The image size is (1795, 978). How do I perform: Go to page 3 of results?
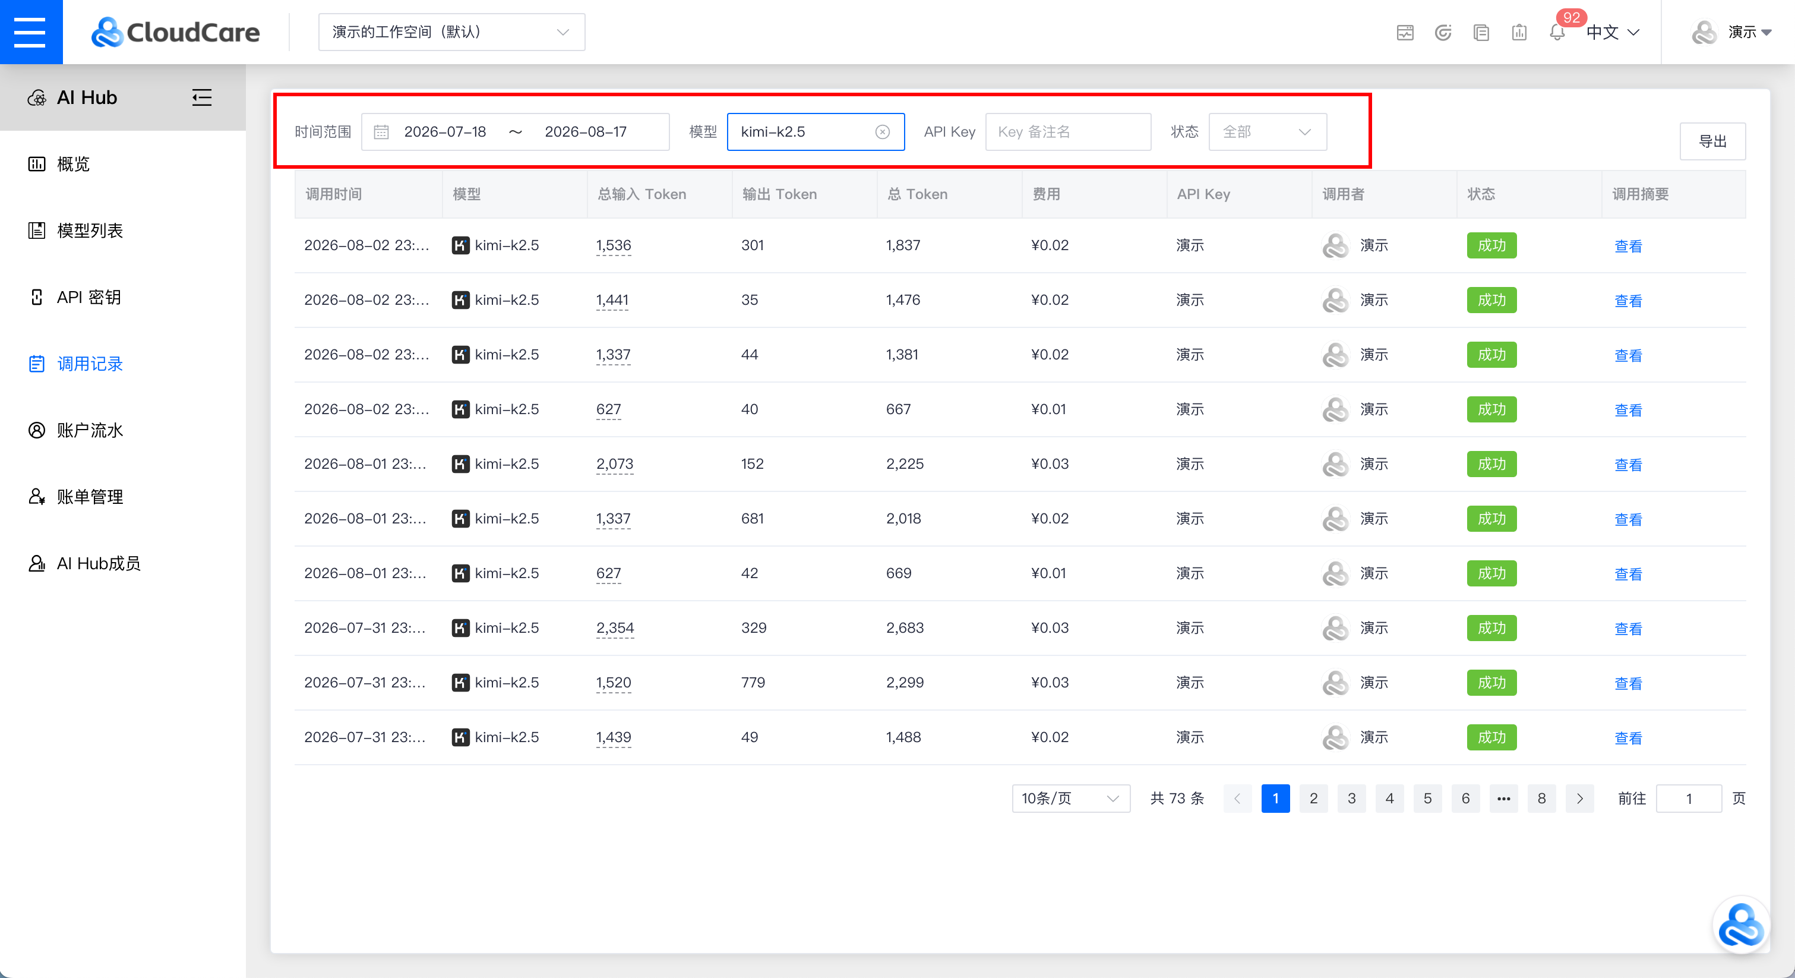click(1351, 798)
